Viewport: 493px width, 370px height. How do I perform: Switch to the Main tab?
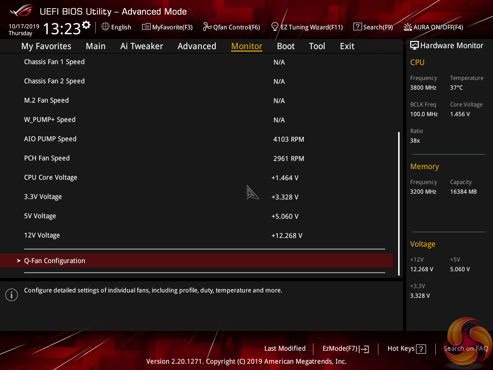point(96,46)
